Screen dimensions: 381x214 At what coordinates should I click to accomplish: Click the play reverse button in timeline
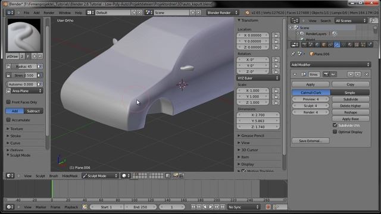[205, 207]
